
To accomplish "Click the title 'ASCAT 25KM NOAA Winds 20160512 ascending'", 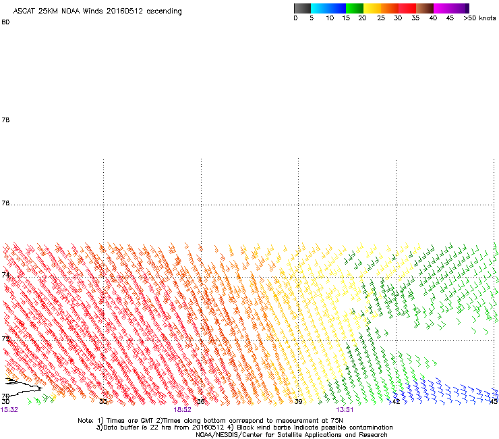I will (97, 11).
